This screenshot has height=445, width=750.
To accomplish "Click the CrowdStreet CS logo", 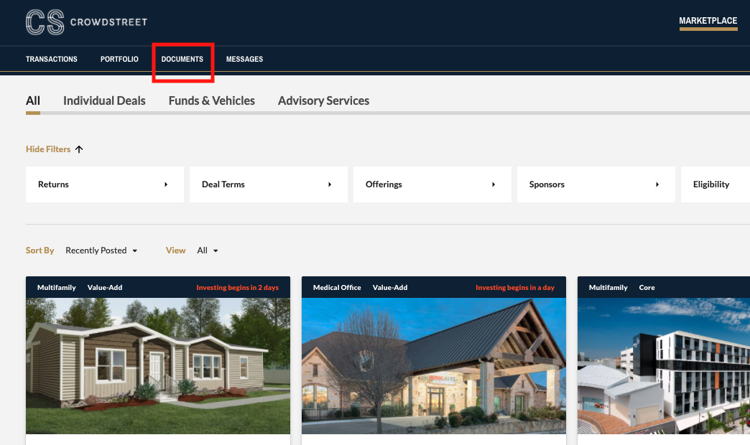I will tap(45, 22).
